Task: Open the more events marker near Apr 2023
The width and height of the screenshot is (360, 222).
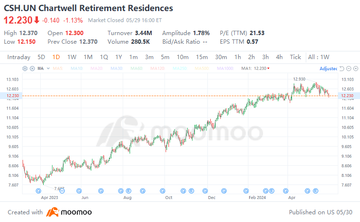Action: [62, 191]
